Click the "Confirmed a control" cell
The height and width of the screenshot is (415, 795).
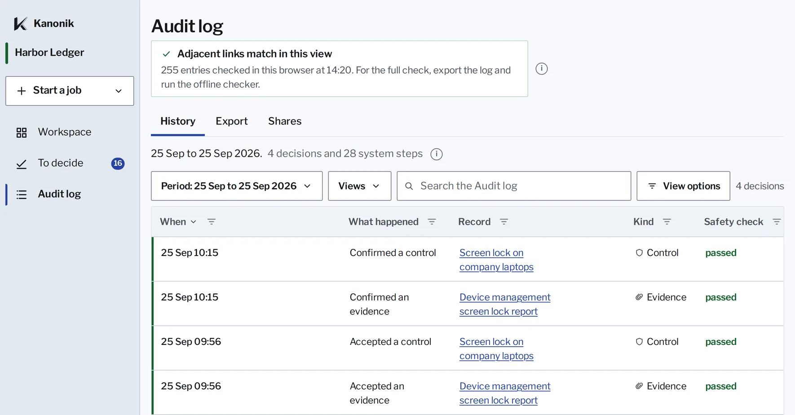click(393, 253)
